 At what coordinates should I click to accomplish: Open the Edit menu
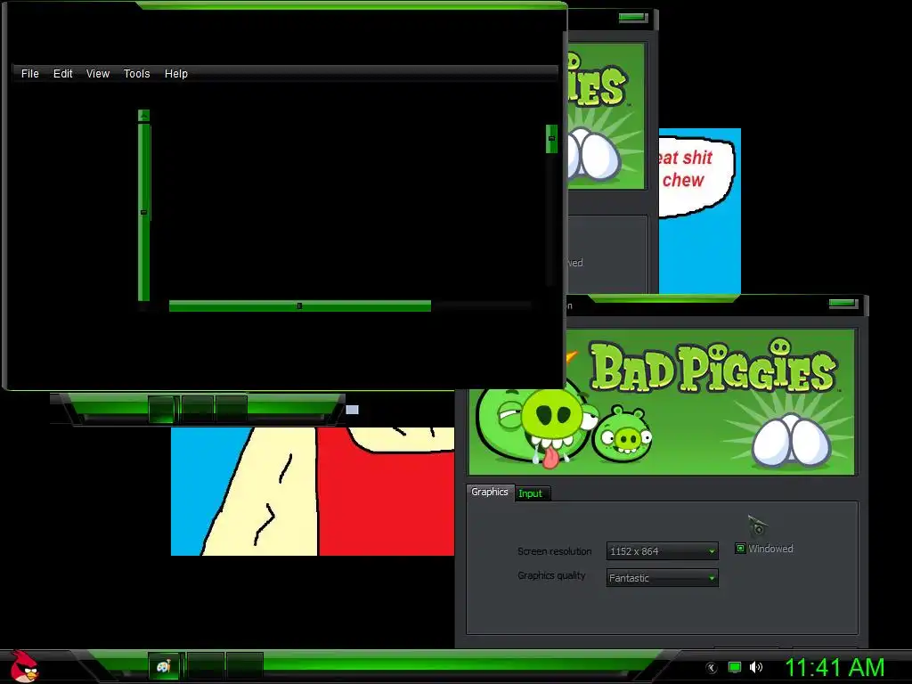(x=63, y=74)
